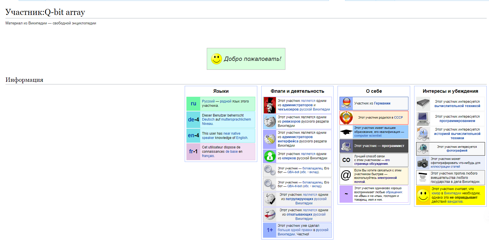The width and height of the screenshot is (489, 240).
Task: Open the вычислительной техникой link
Action: point(457,106)
